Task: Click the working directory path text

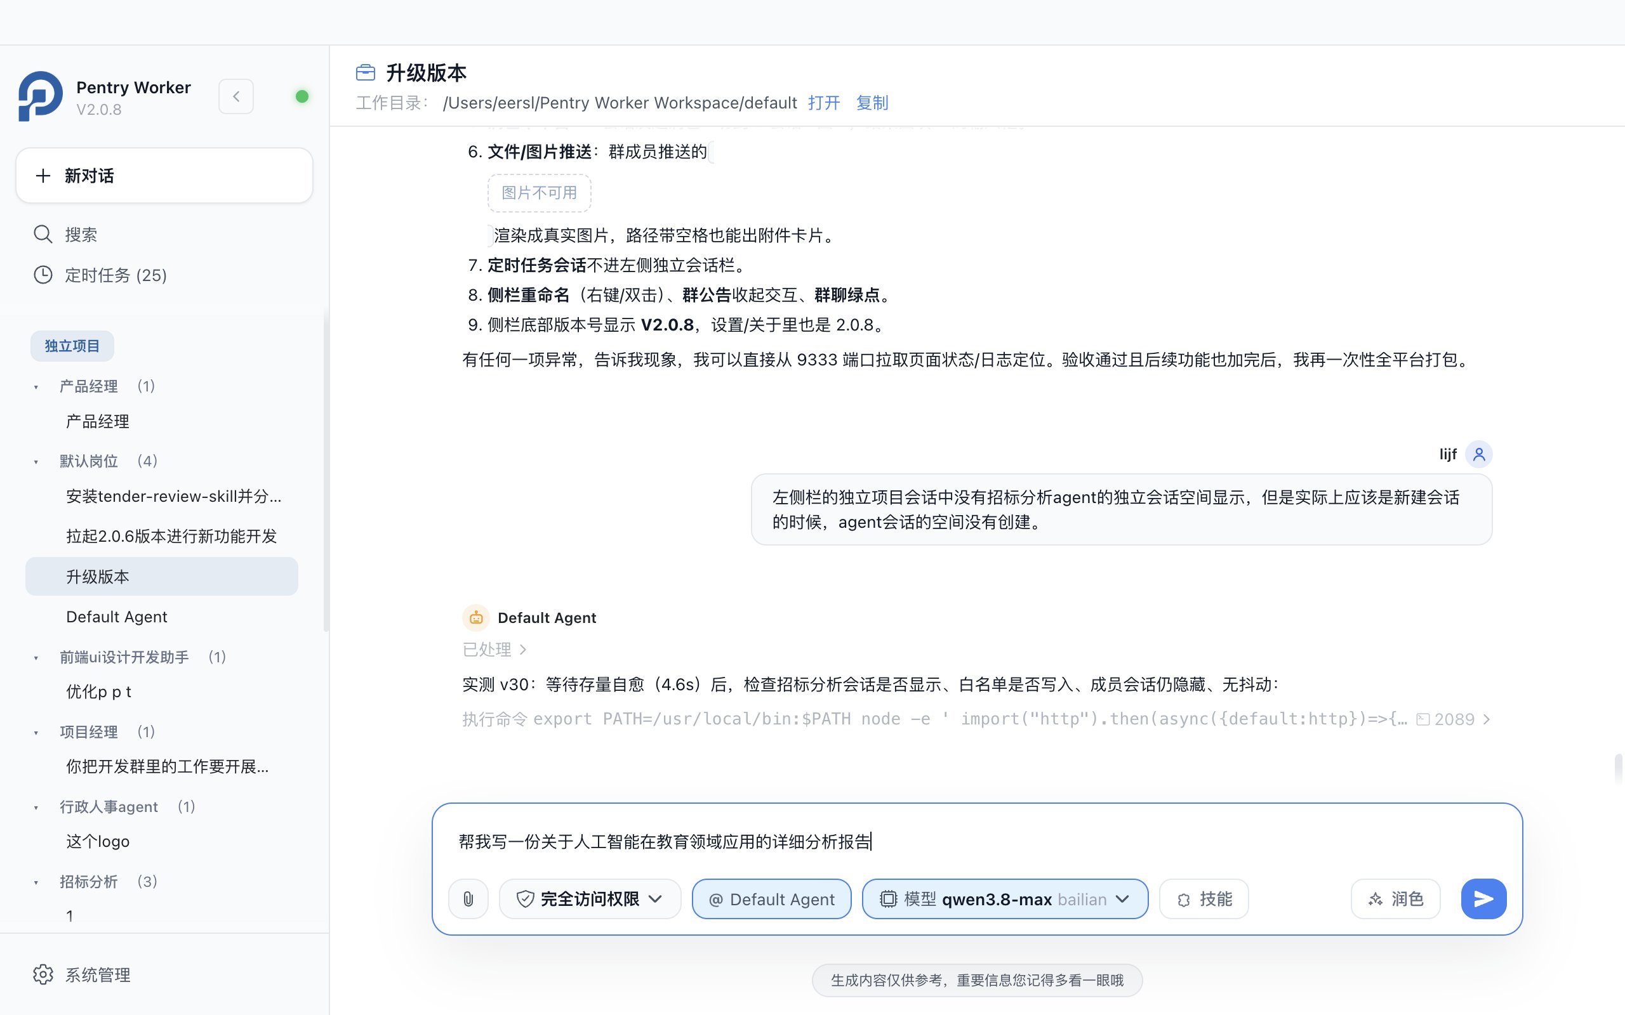Action: 620,103
